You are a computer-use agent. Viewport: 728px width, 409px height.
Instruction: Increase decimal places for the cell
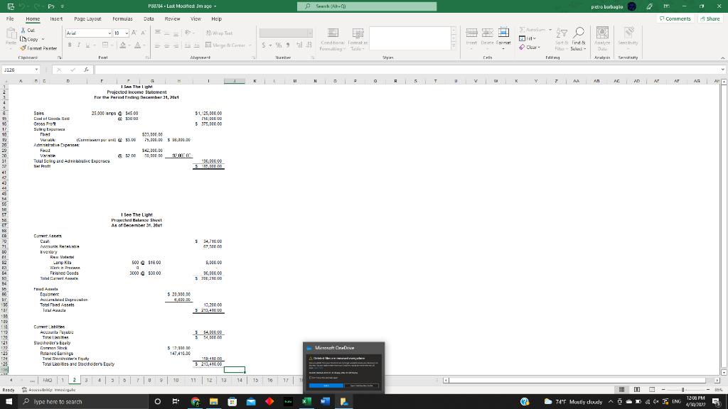[x=300, y=45]
